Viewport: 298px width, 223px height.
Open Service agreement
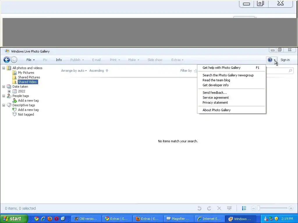click(x=231, y=98)
